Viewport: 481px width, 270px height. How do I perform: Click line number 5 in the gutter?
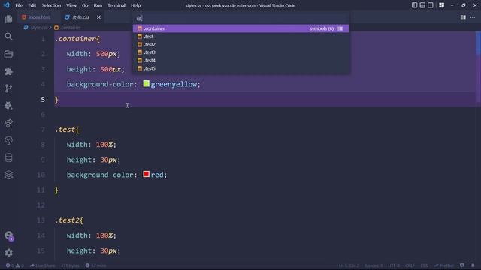point(43,100)
